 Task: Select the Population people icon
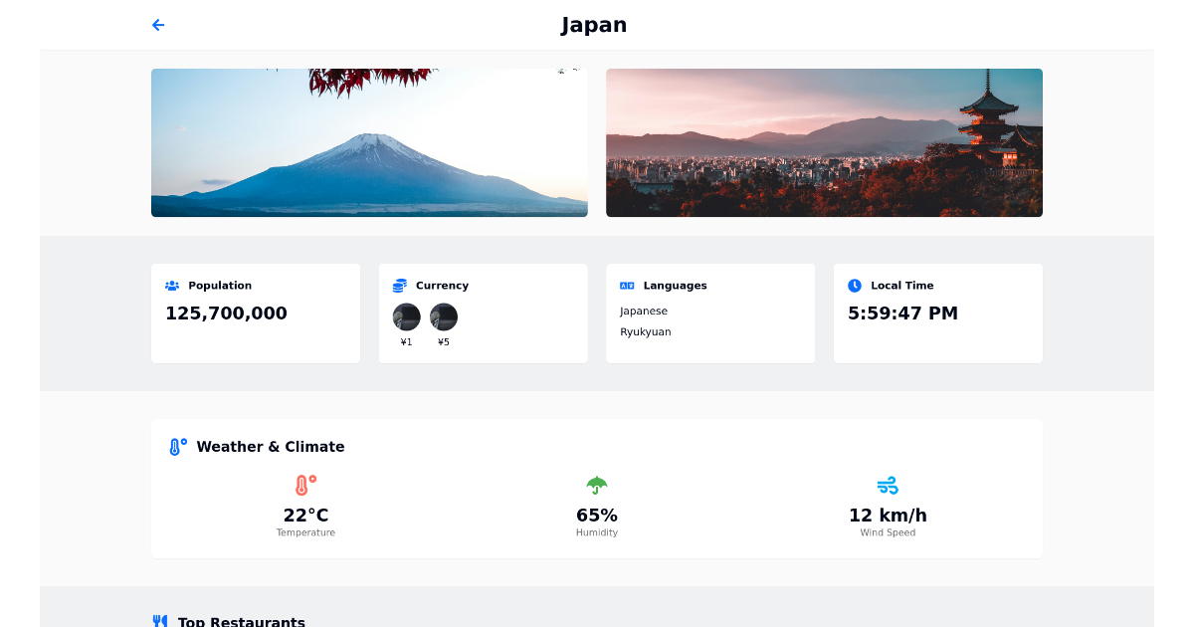click(171, 285)
